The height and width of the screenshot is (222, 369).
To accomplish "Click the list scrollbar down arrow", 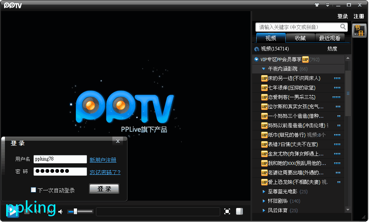I will click(x=348, y=210).
